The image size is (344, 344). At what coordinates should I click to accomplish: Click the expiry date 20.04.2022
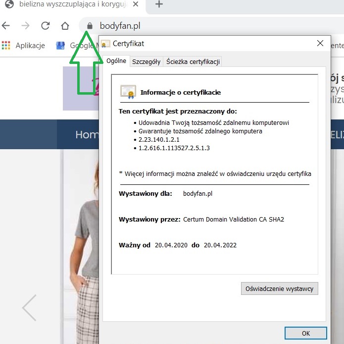(x=220, y=245)
